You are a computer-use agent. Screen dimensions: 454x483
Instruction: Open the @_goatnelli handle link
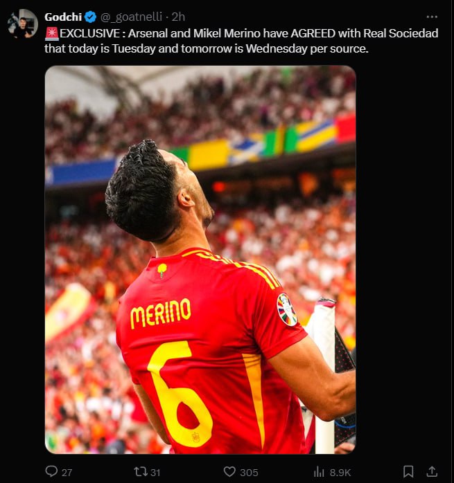(132, 17)
